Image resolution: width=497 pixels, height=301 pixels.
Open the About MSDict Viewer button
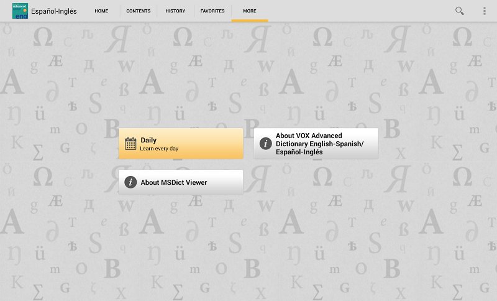(x=181, y=182)
